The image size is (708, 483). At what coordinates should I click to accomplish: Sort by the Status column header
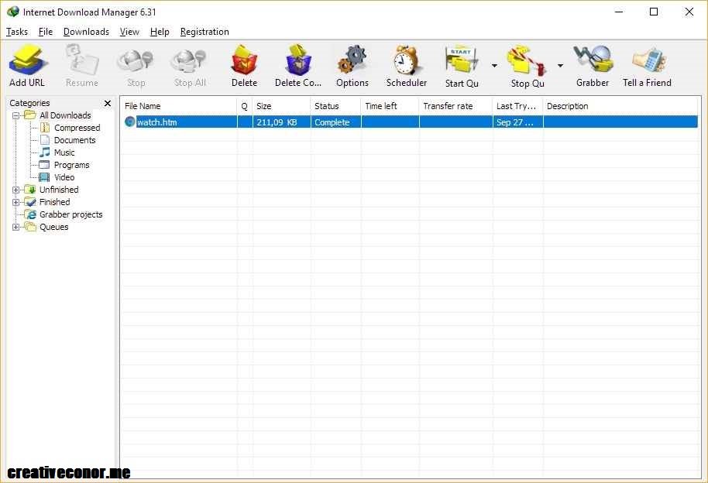[x=335, y=106]
